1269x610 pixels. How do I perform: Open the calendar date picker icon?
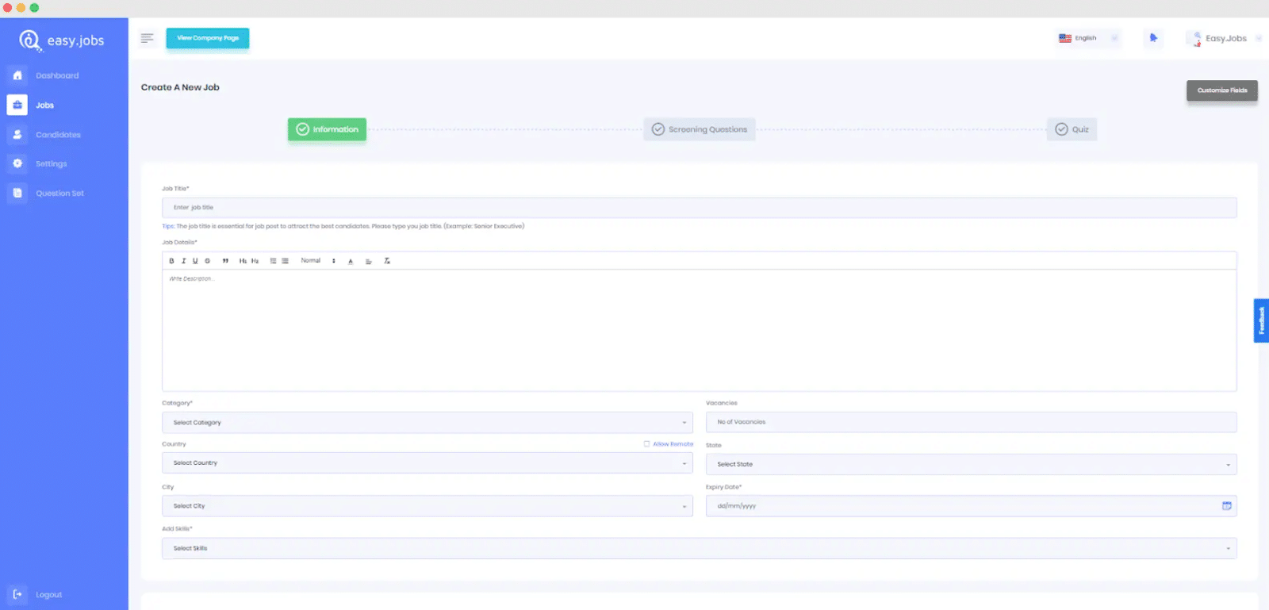(x=1226, y=505)
